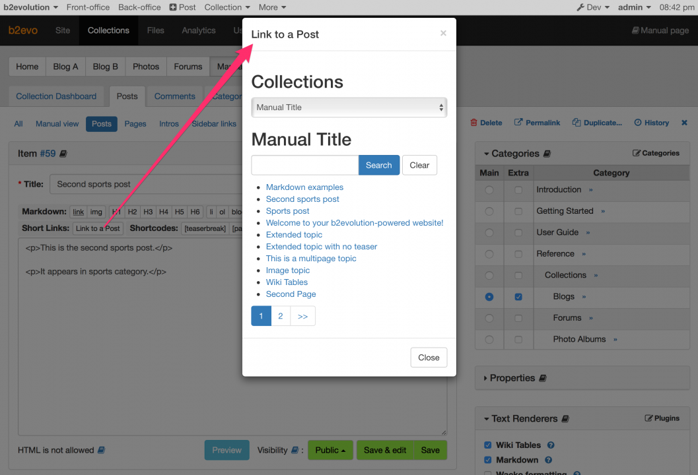Screen dimensions: 698x475
Task: Open manual icon beside Properties heading
Action: coord(543,378)
